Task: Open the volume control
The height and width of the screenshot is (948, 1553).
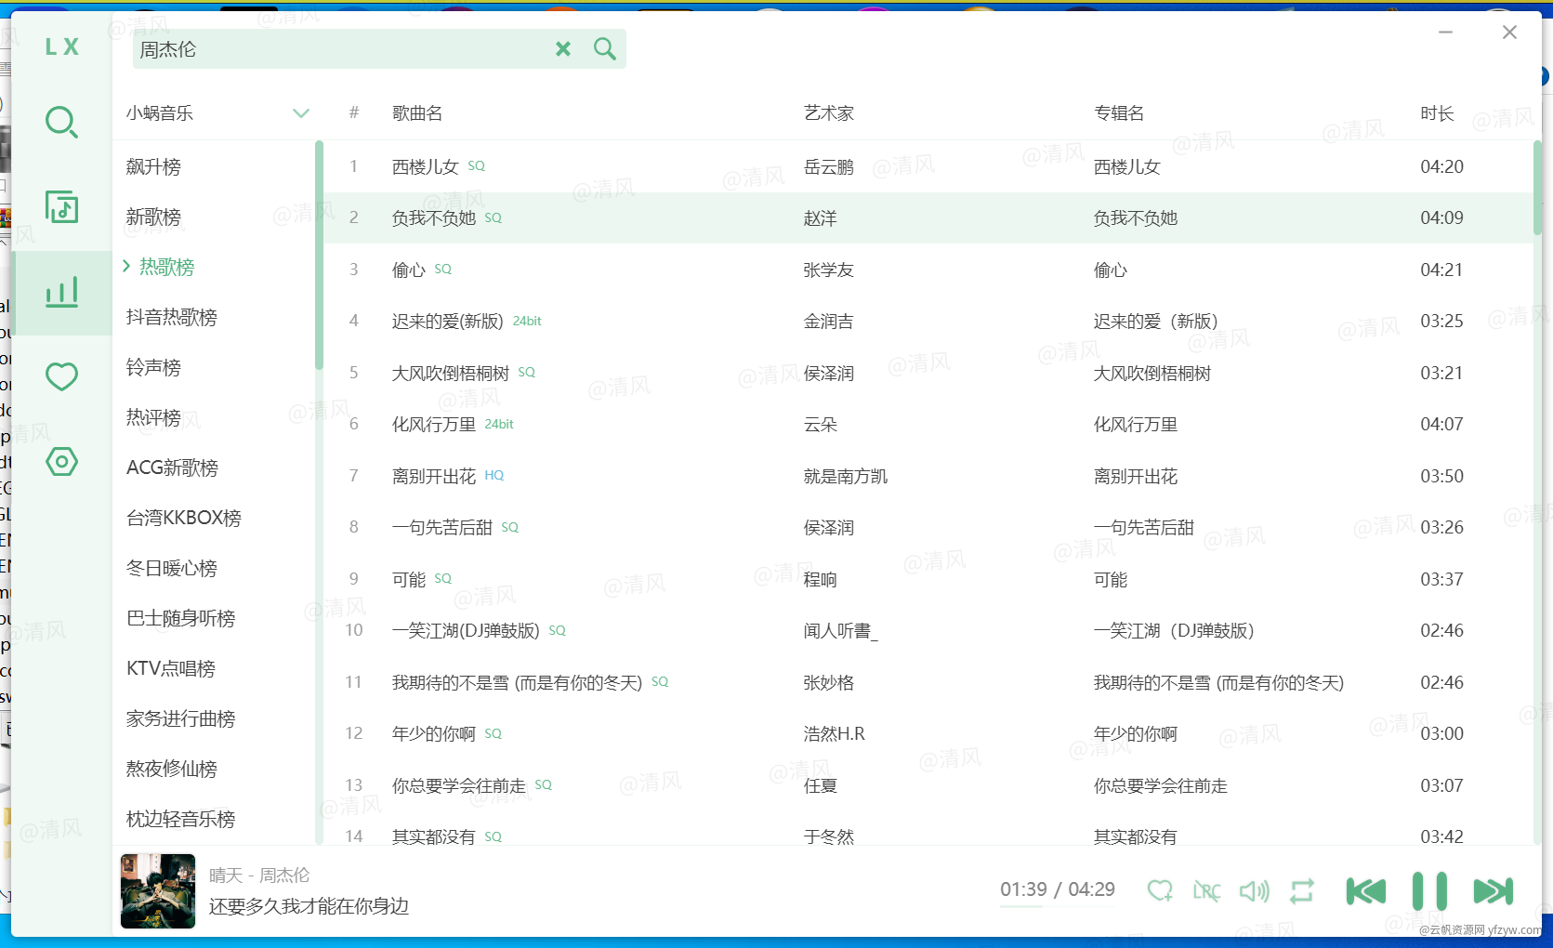Action: [x=1254, y=890]
